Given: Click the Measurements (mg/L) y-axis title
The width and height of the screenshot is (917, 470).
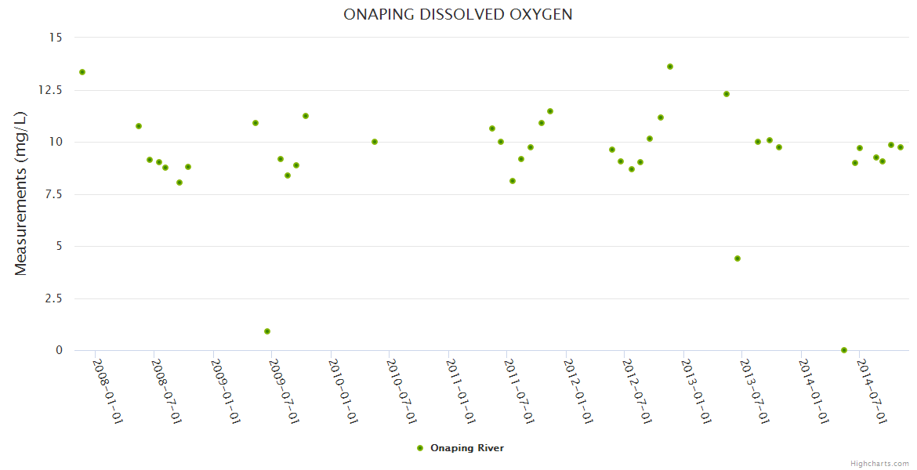Looking at the screenshot, I should click(21, 193).
